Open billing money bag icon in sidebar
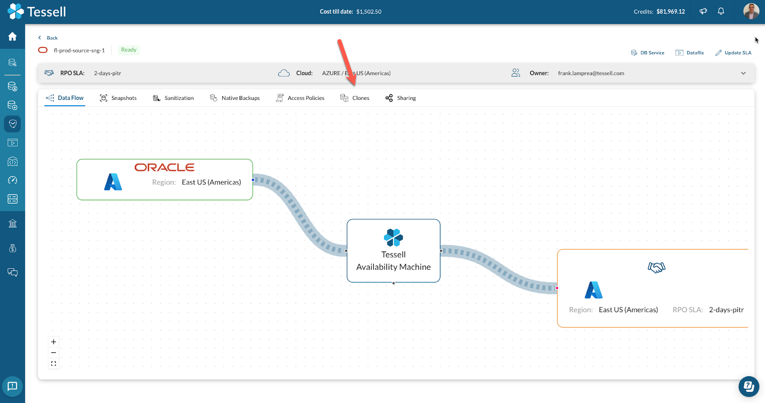765x403 pixels. [12, 248]
